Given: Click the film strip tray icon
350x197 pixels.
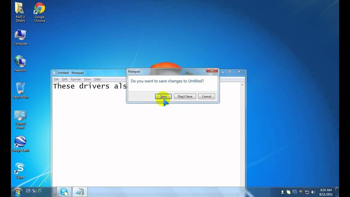Looking at the screenshot, I should [x=282, y=192].
